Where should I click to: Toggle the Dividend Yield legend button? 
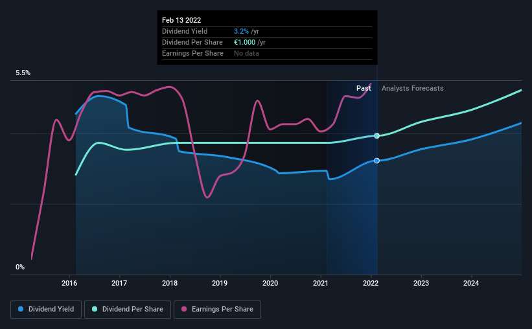click(46, 310)
